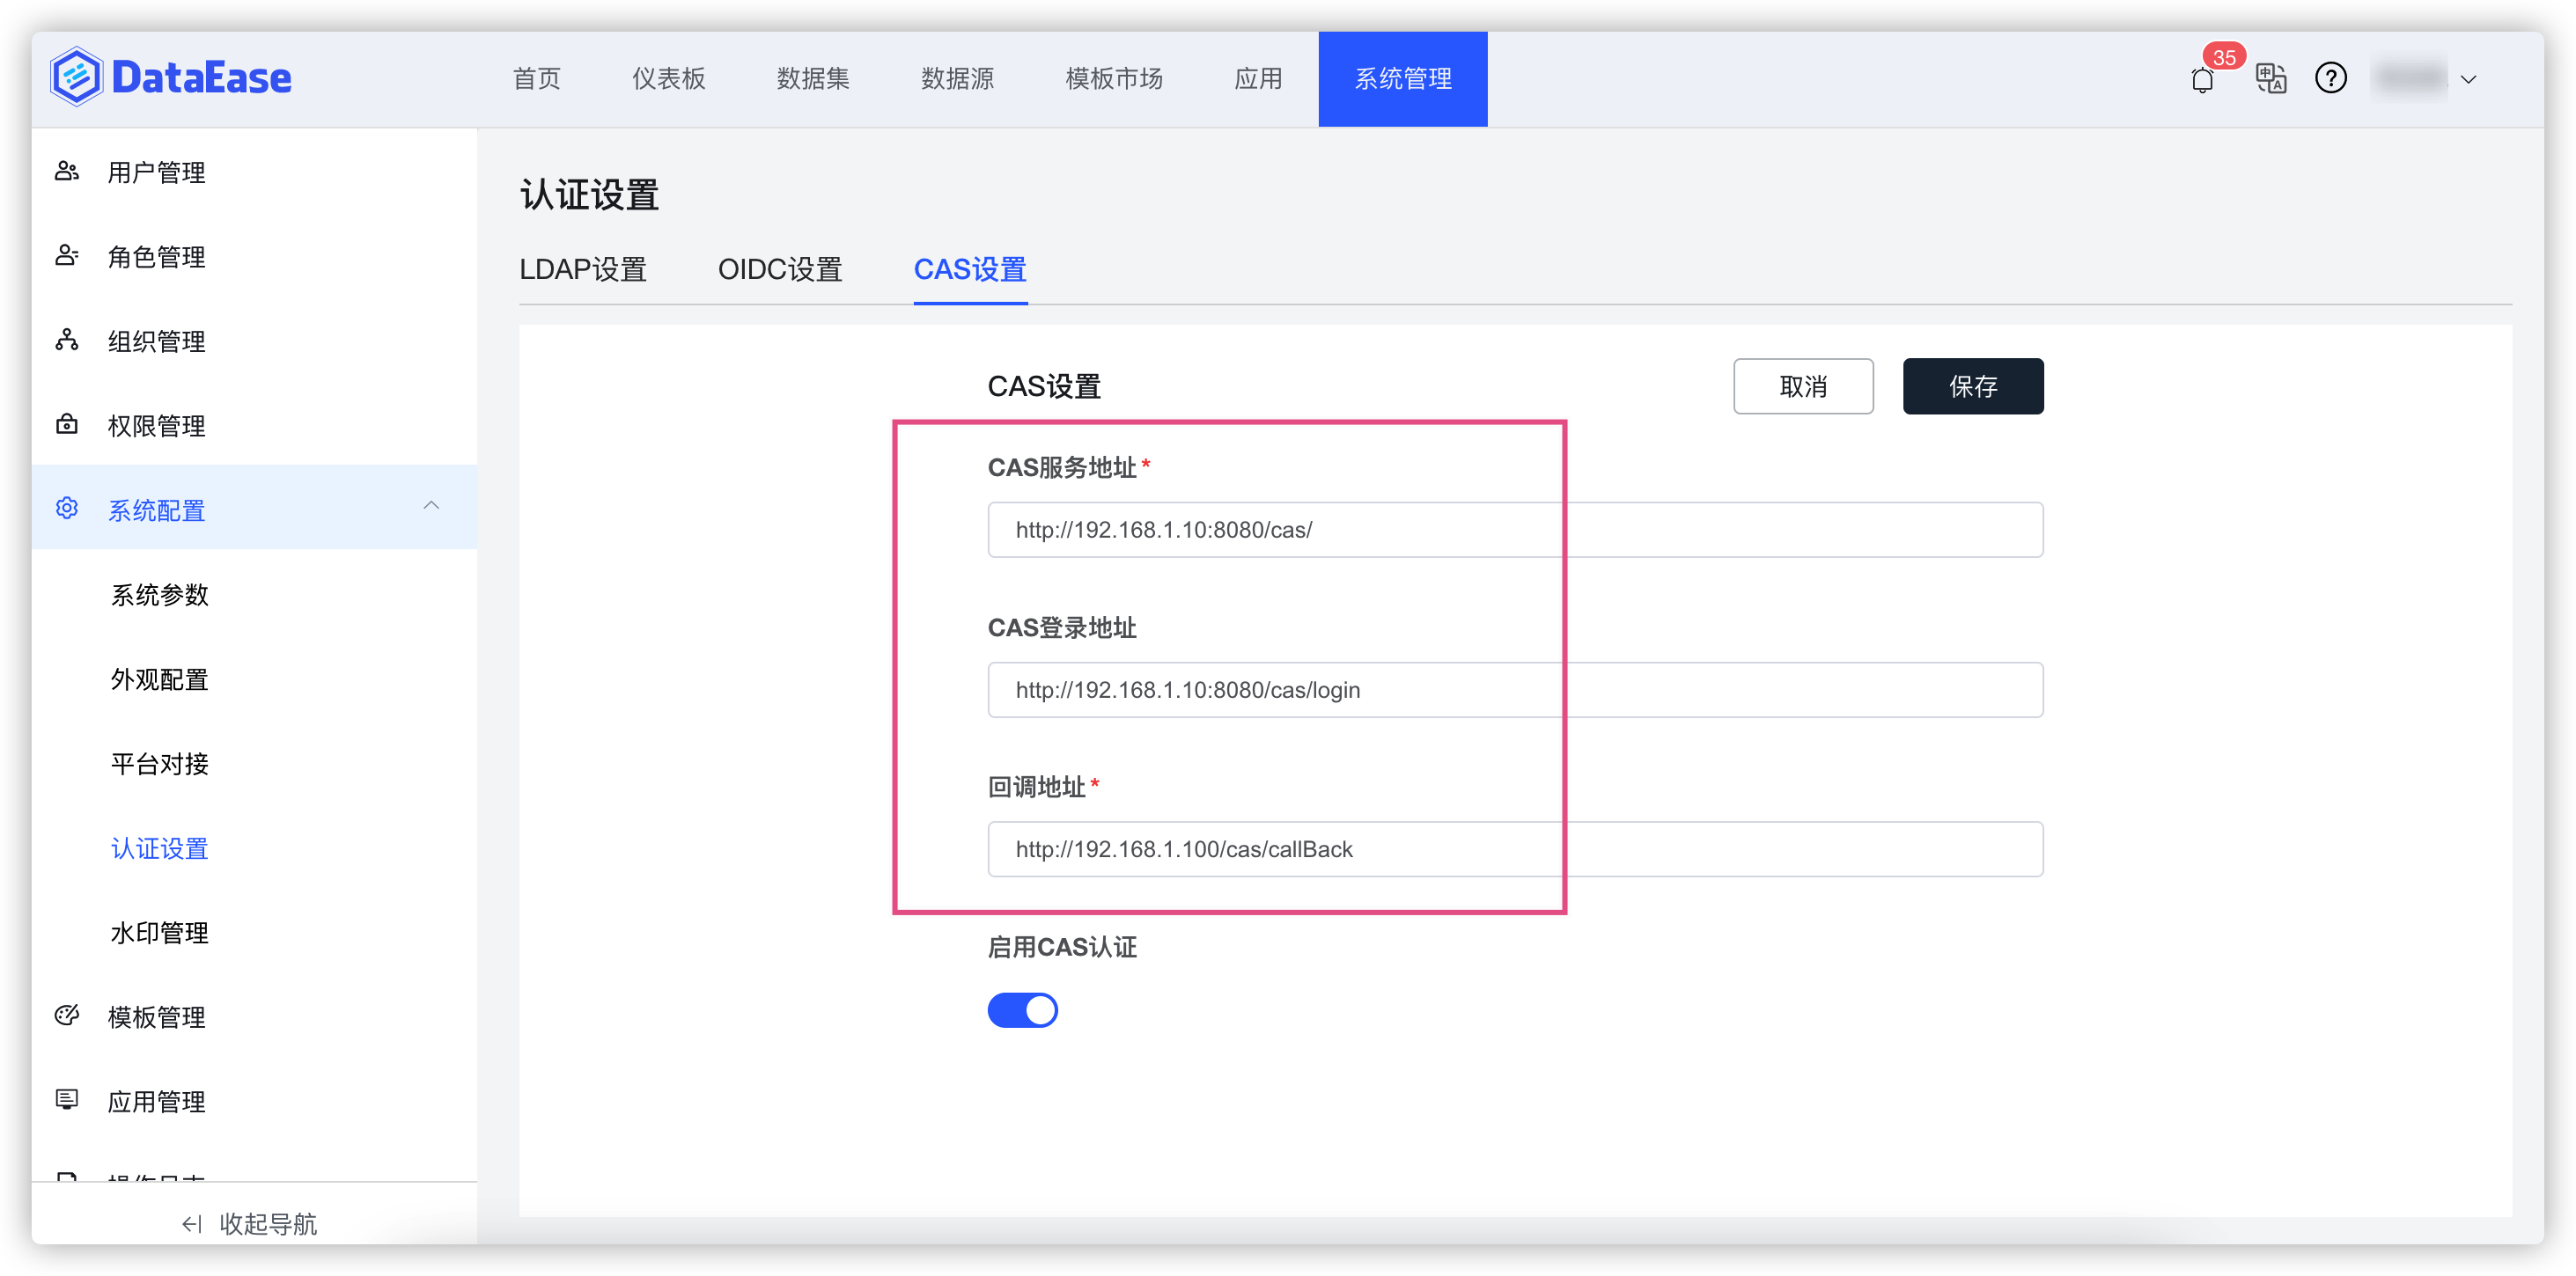This screenshot has width=2576, height=1276.
Task: Open 组织管理 via its organization icon
Action: (66, 341)
